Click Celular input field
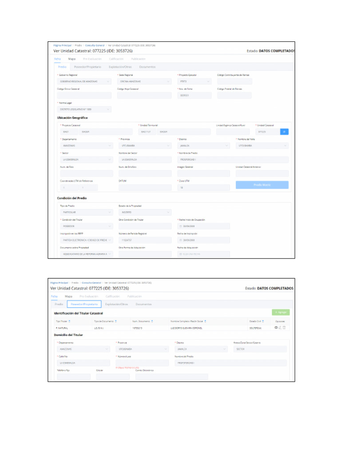Screen dimensions: 341x455 pyautogui.click(x=113, y=377)
